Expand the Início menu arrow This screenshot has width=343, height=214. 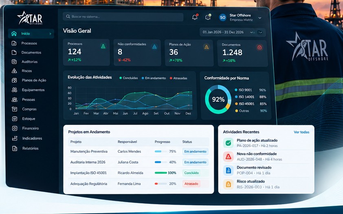51,34
